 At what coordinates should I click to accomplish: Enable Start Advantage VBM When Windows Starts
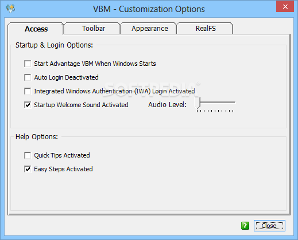pyautogui.click(x=28, y=64)
